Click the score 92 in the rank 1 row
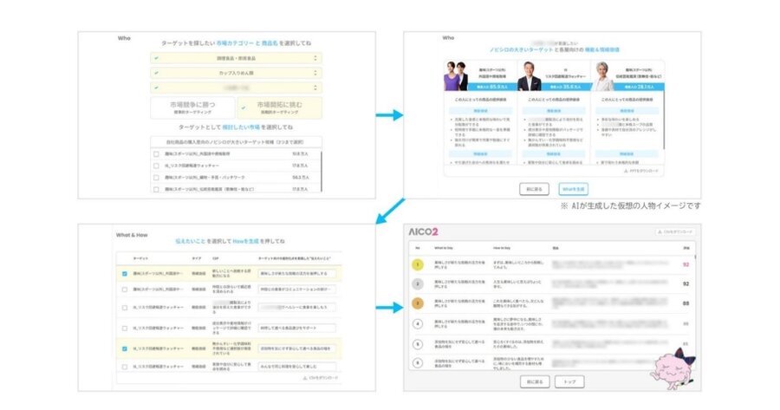Viewport: 780px width, 410px height. pos(686,264)
